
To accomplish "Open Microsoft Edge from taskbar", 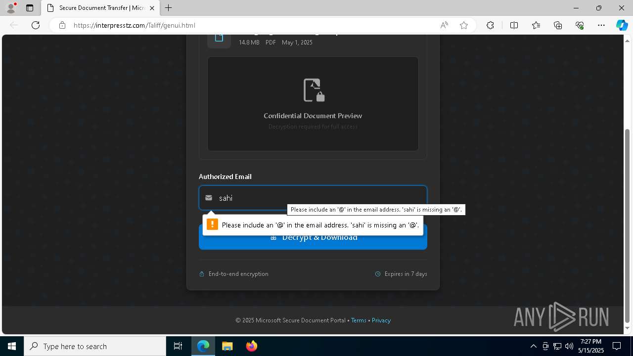I will point(203,346).
